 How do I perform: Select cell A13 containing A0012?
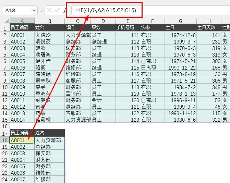[22, 107]
